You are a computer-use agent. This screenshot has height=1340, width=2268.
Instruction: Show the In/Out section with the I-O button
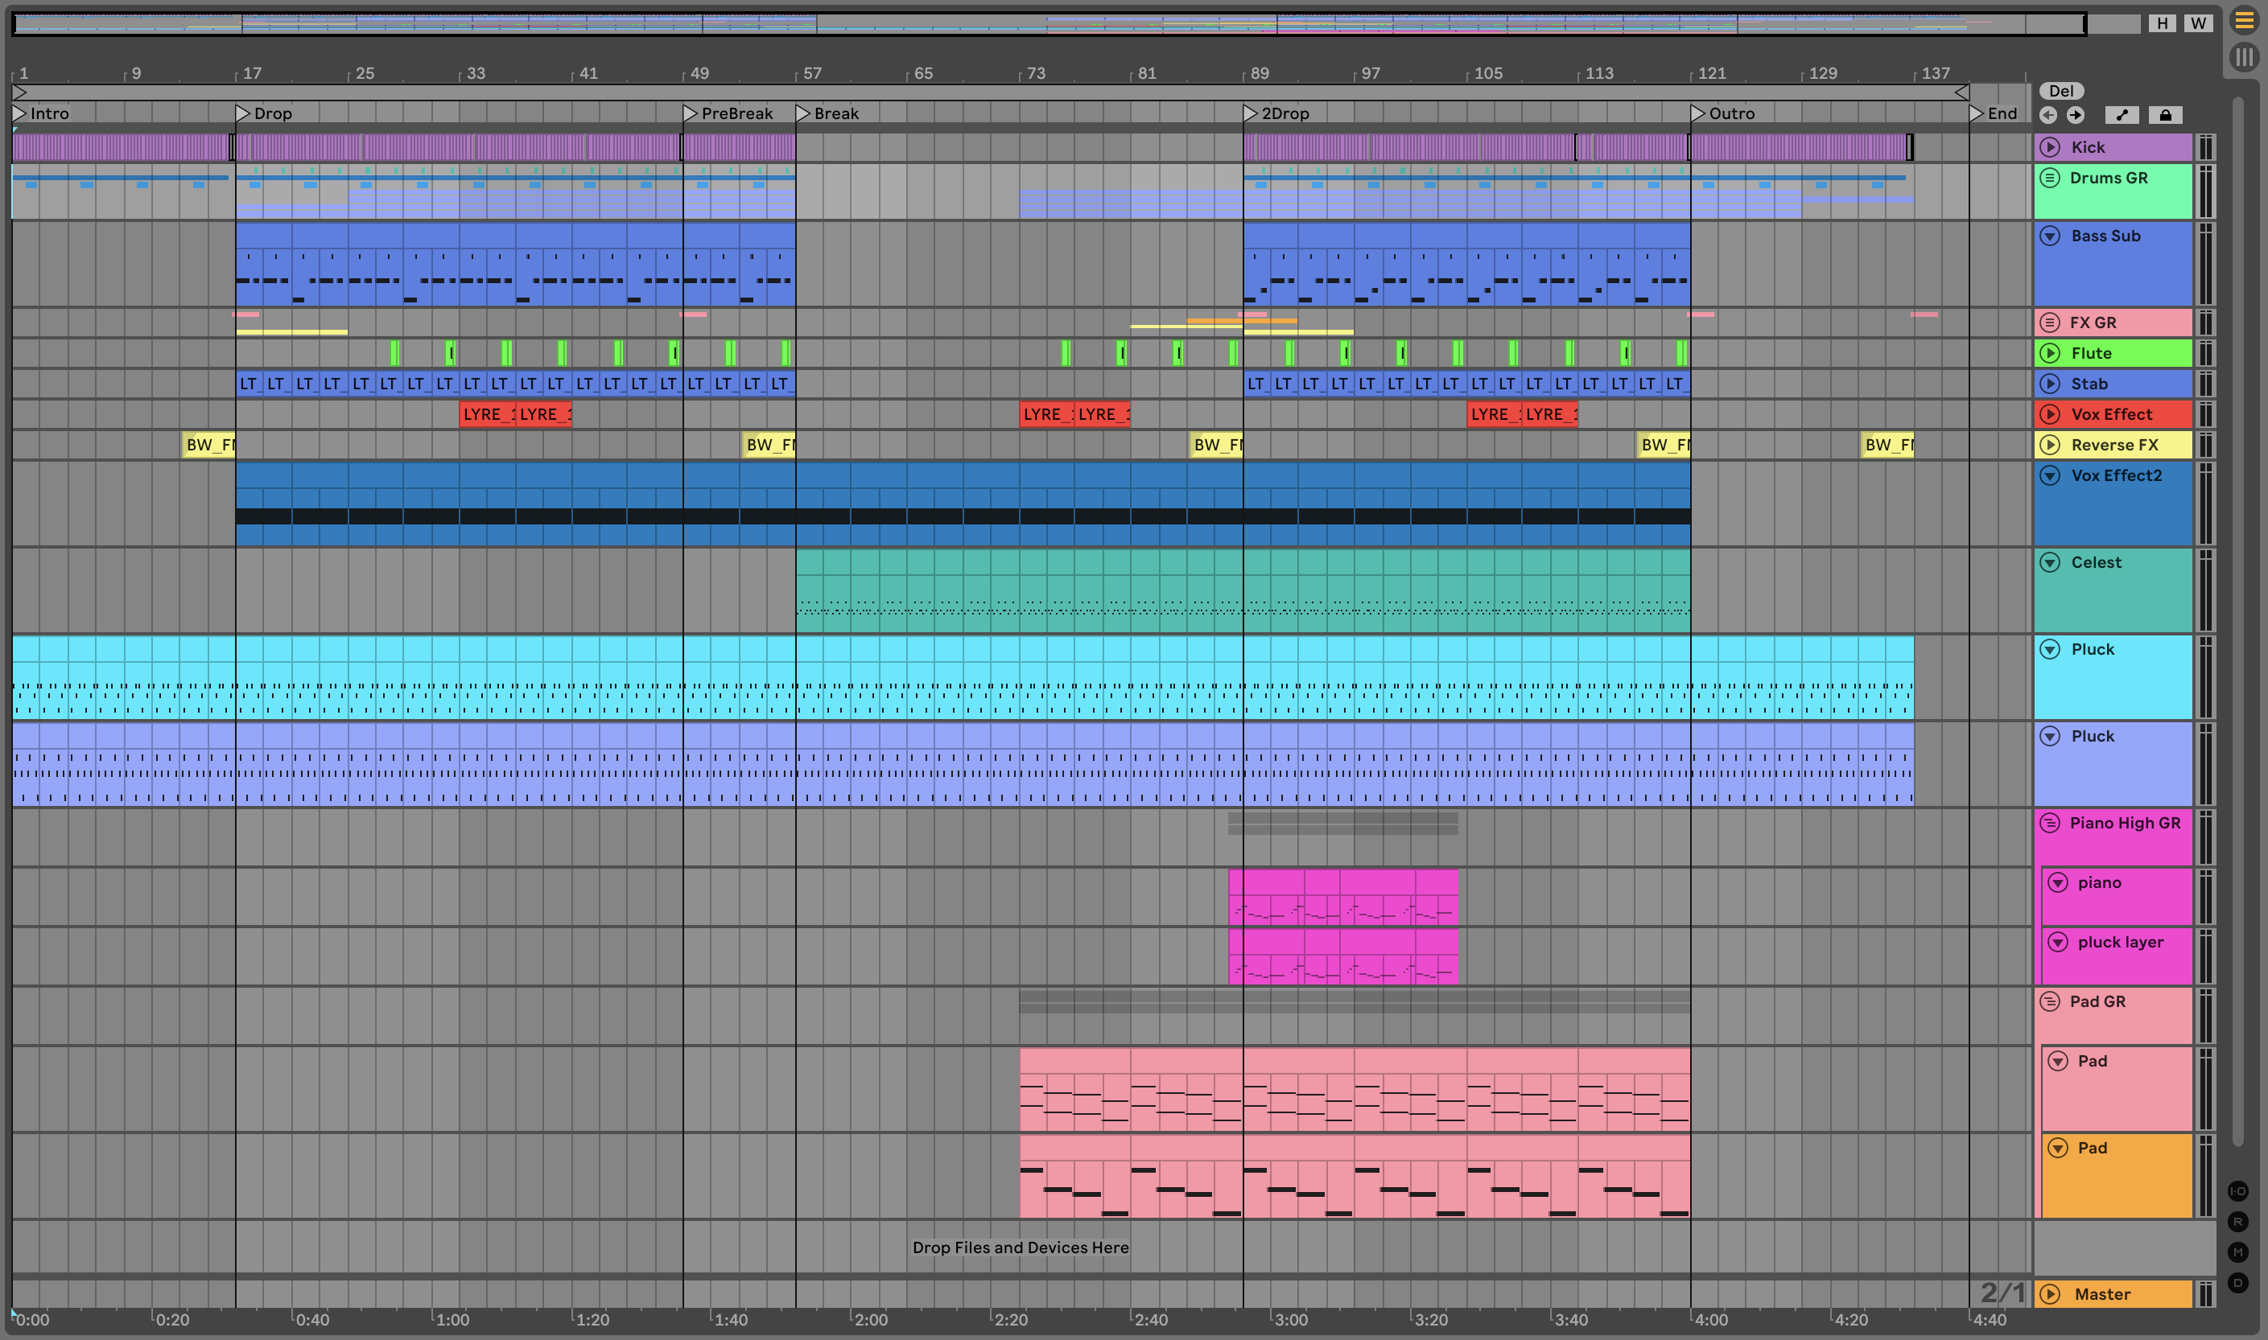[x=2238, y=1191]
